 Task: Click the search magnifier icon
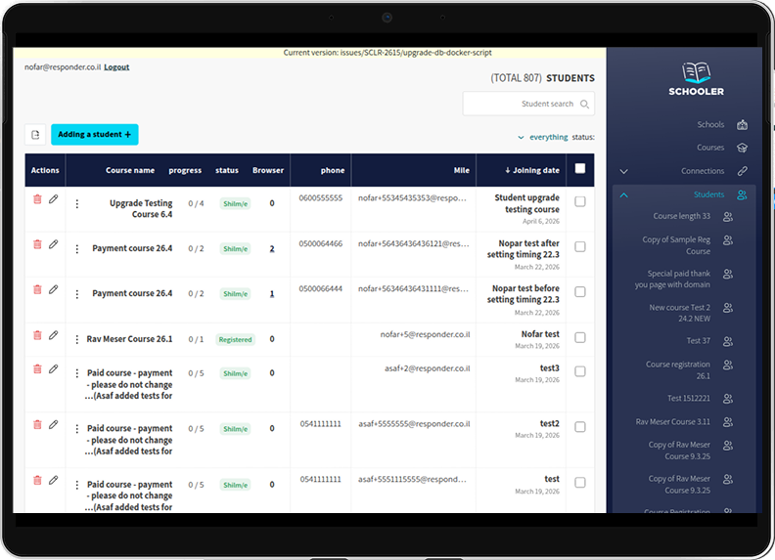pos(584,105)
